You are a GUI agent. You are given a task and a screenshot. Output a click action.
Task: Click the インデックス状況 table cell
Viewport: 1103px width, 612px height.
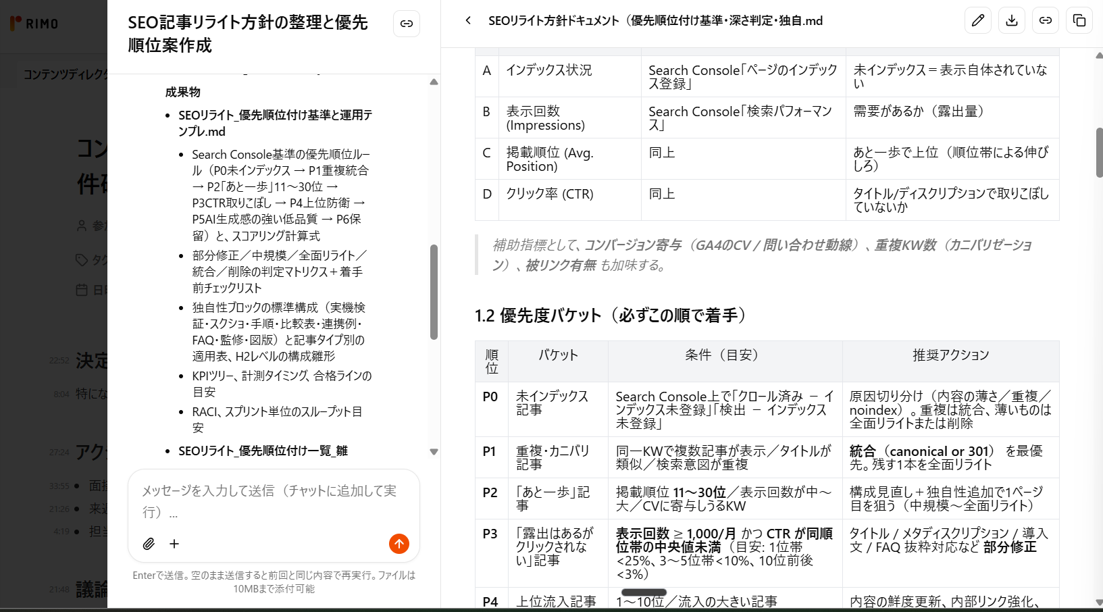click(569, 76)
